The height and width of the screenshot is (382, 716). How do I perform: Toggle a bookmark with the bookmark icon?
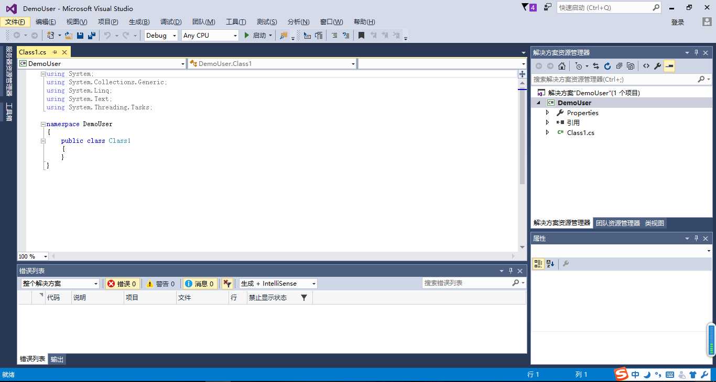[361, 35]
